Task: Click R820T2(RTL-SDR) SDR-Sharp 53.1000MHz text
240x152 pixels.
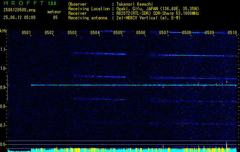Action: (158, 13)
